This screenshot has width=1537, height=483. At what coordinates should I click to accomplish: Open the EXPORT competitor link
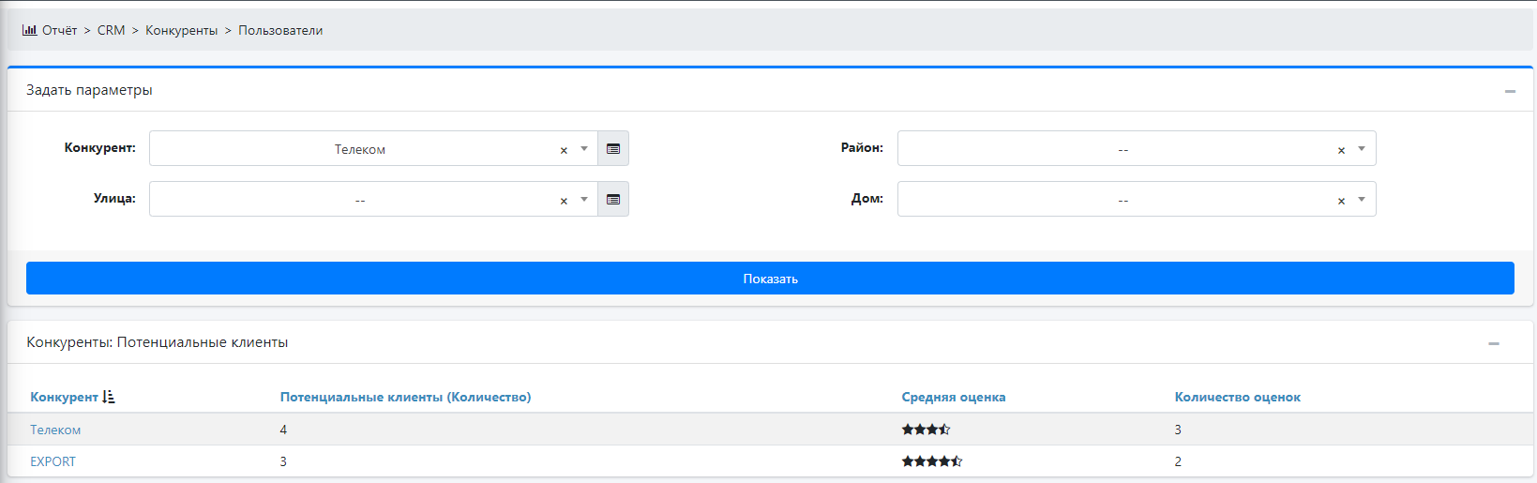[53, 461]
